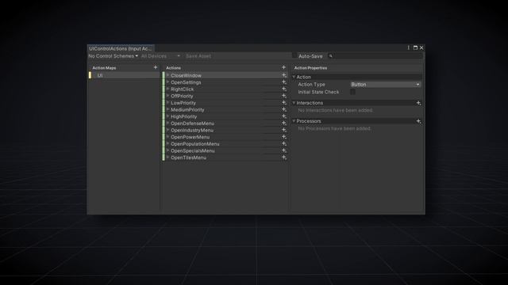Select the OpenIndustryMenu action row

[x=225, y=130]
